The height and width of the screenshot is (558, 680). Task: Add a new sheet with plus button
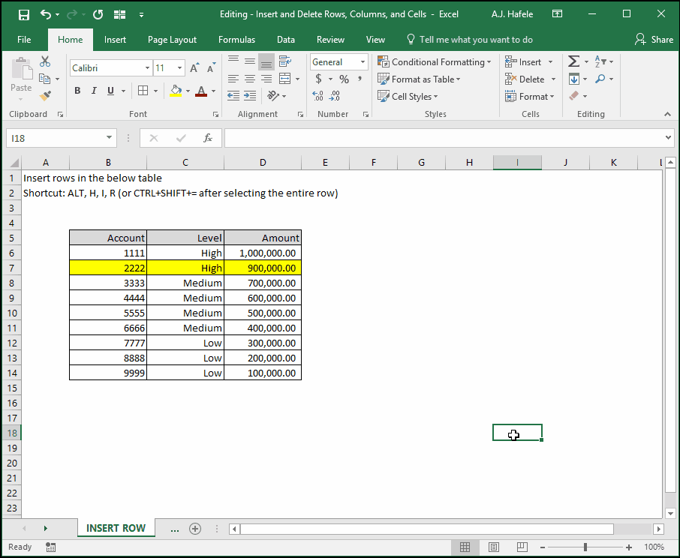195,529
